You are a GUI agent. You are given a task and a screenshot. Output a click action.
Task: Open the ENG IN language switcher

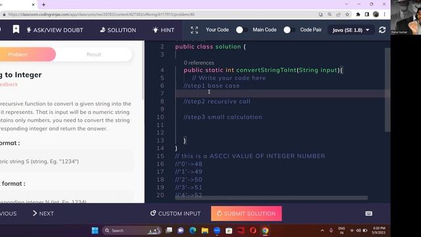[x=341, y=230]
